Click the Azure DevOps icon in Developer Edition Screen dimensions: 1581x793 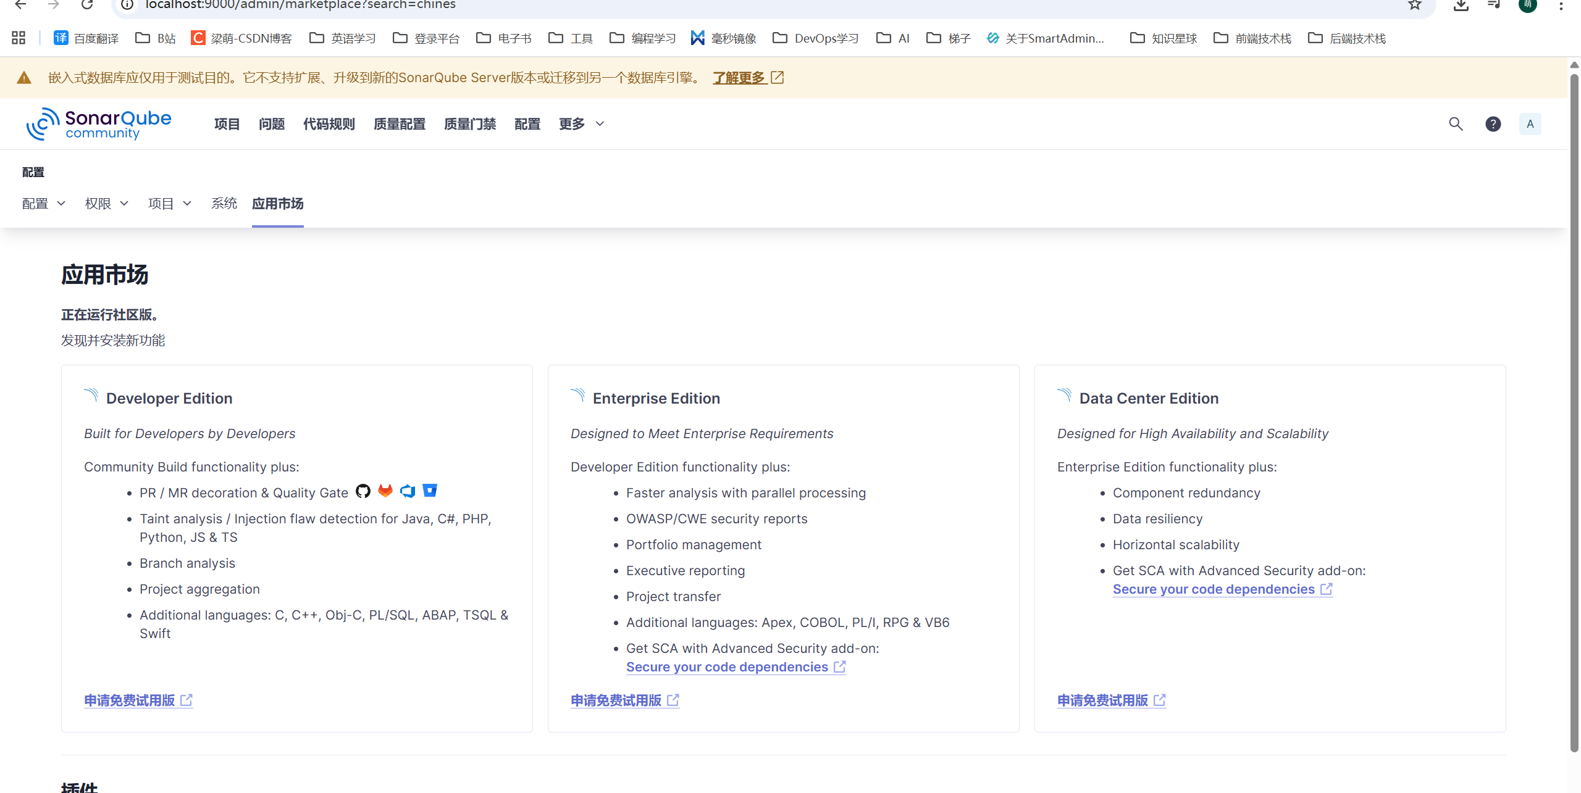pyautogui.click(x=408, y=491)
